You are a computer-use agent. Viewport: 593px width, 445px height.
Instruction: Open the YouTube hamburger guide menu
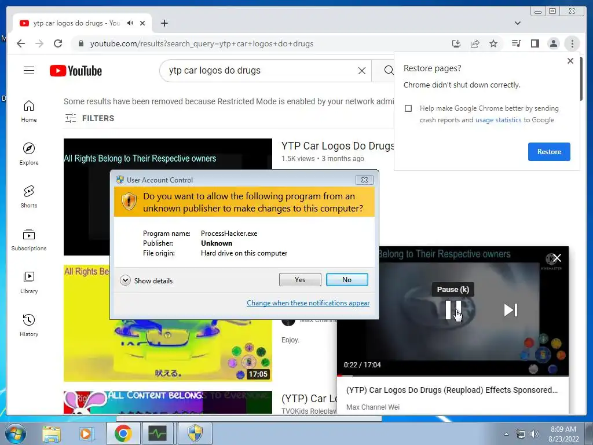click(29, 70)
